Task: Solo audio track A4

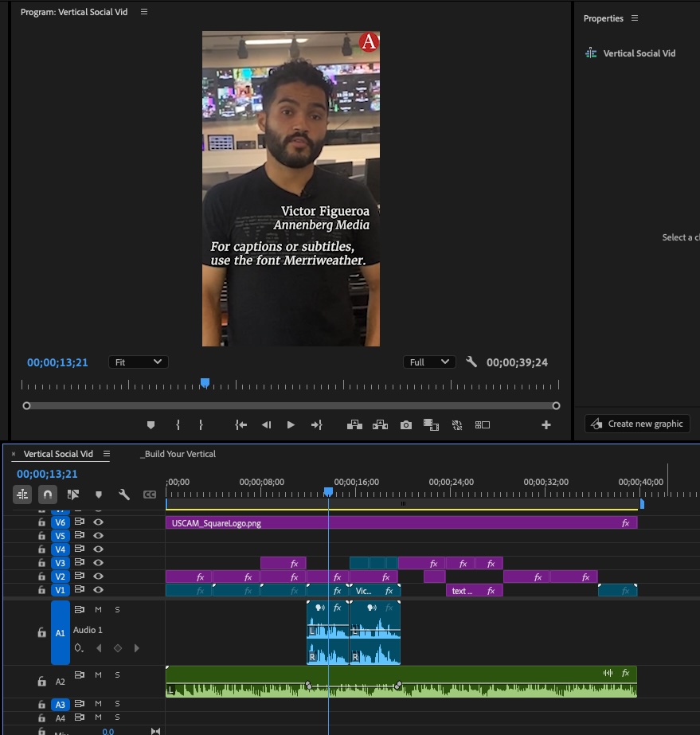Action: pyautogui.click(x=117, y=717)
